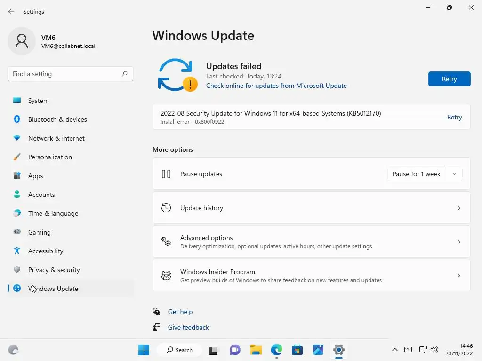The width and height of the screenshot is (482, 361).
Task: Retry the KB5012170 security update
Action: point(454,117)
